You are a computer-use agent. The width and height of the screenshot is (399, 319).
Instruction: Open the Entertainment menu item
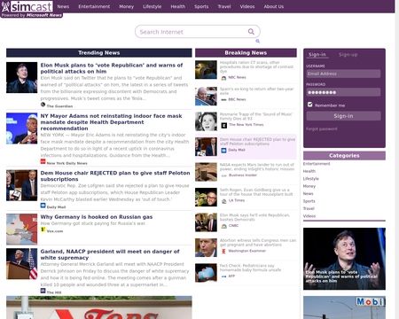pyautogui.click(x=94, y=6)
